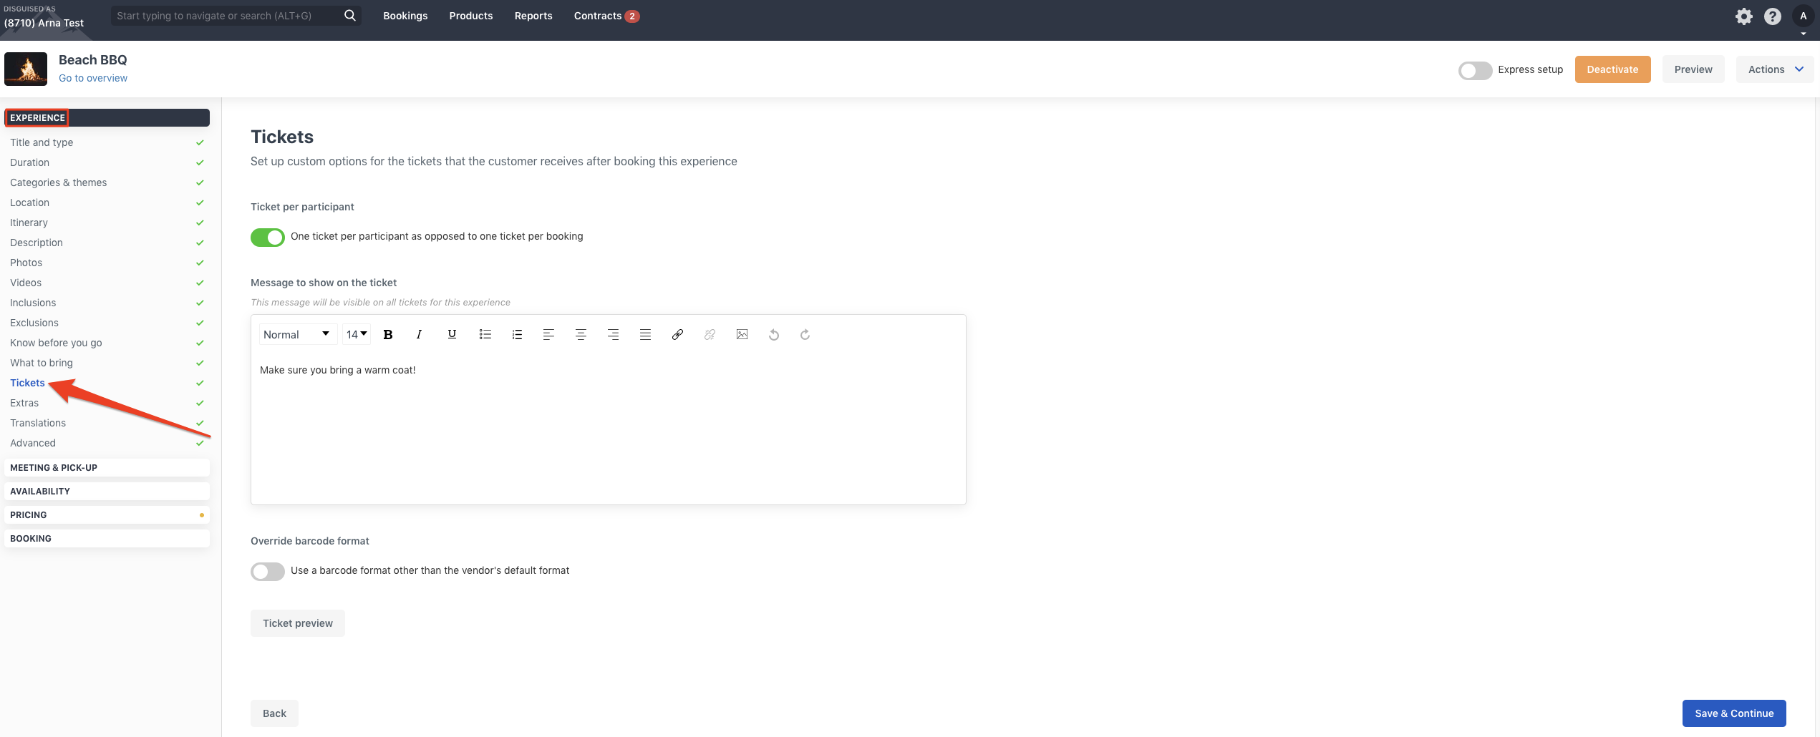Open the Bookings menu

(x=405, y=16)
